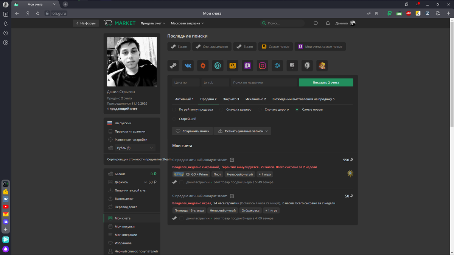Click the 'Сохранить поиск' button
454x255 pixels.
pyautogui.click(x=192, y=131)
